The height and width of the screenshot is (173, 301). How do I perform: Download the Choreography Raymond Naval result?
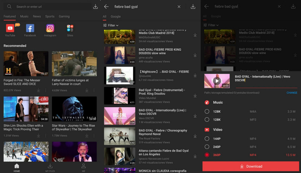coord(195,136)
